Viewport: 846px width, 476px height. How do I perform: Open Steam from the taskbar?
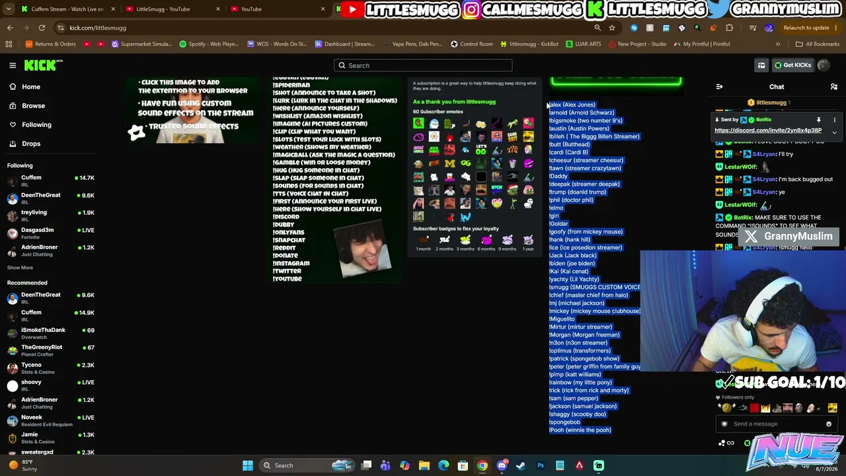(521, 465)
